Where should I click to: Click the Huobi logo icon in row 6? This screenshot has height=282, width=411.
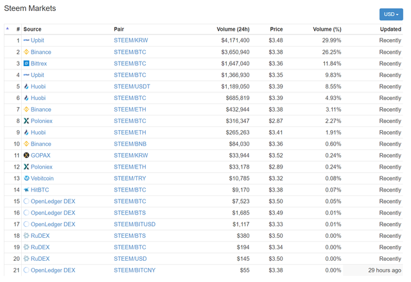point(26,98)
